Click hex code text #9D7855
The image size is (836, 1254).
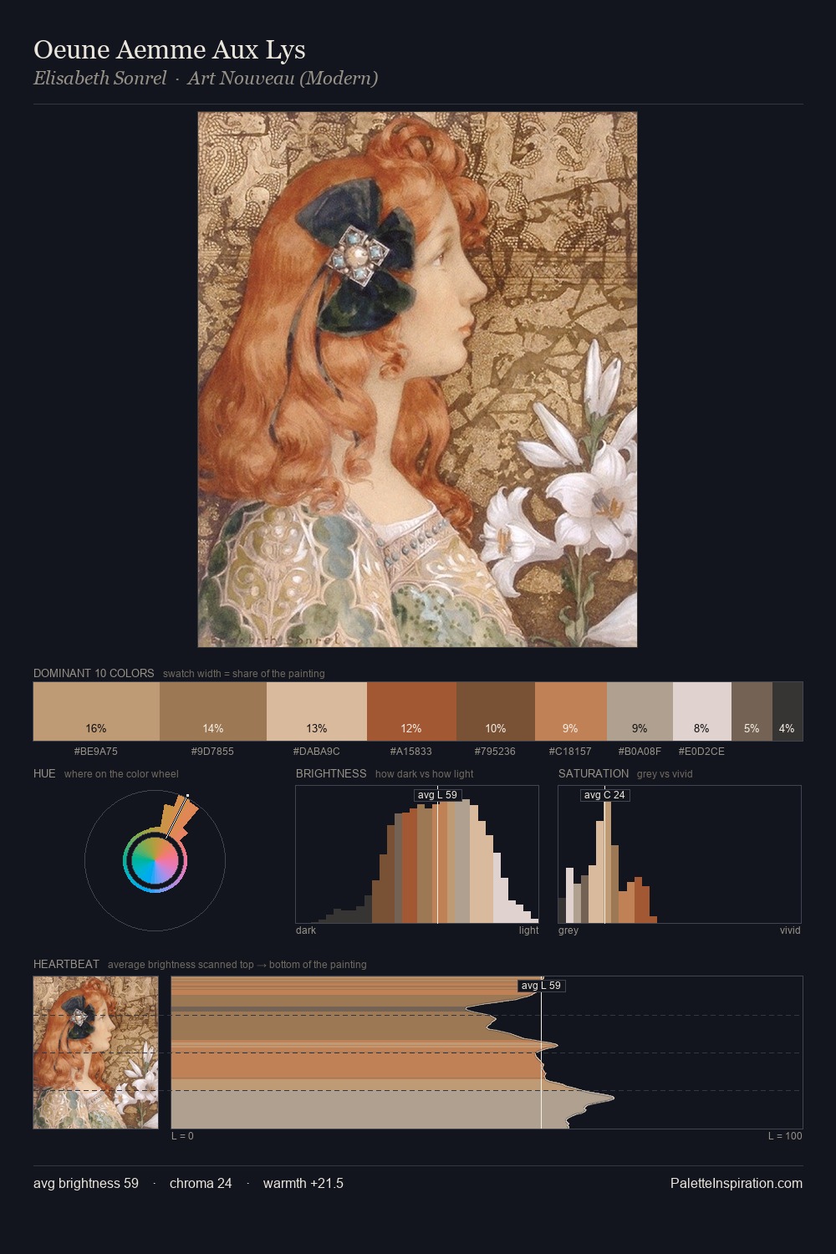coord(212,752)
